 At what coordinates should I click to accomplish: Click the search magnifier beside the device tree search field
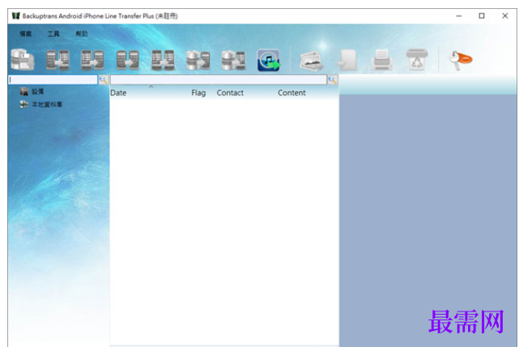(104, 80)
